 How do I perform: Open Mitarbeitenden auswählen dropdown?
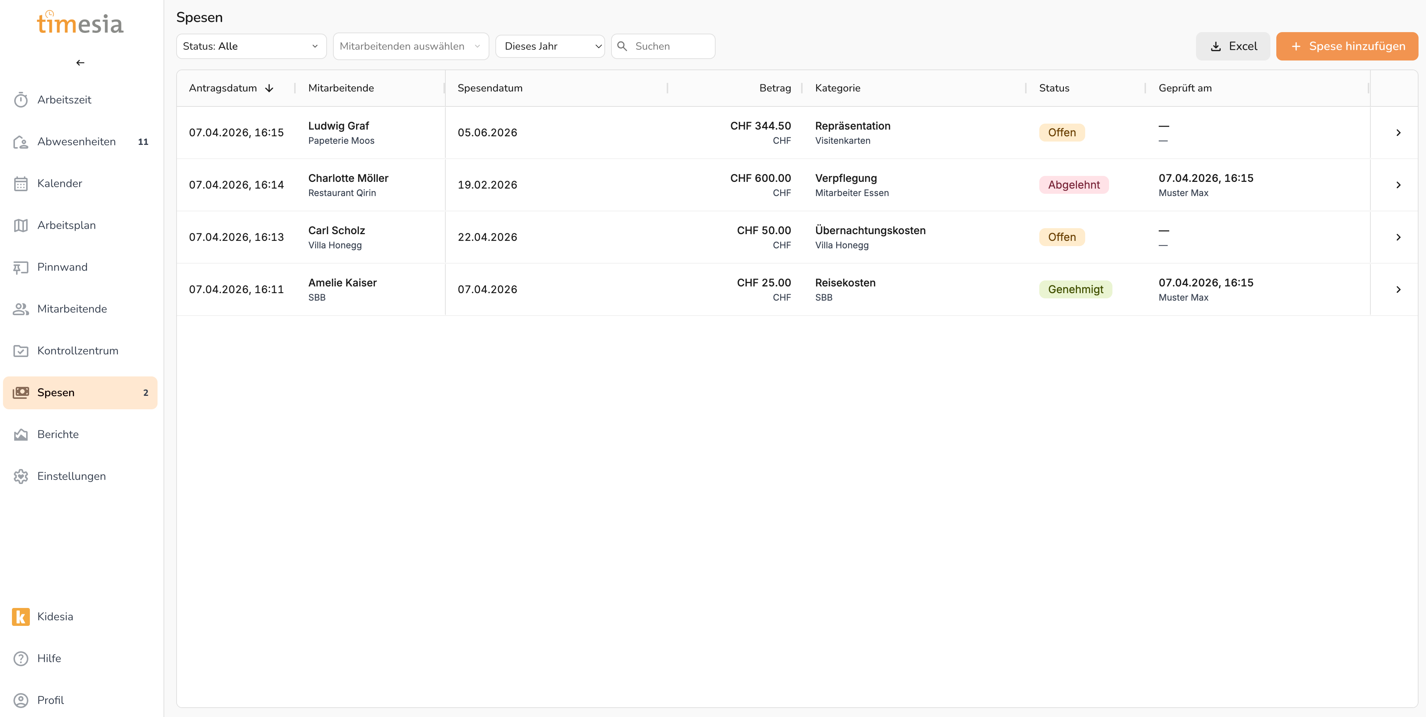(x=410, y=46)
